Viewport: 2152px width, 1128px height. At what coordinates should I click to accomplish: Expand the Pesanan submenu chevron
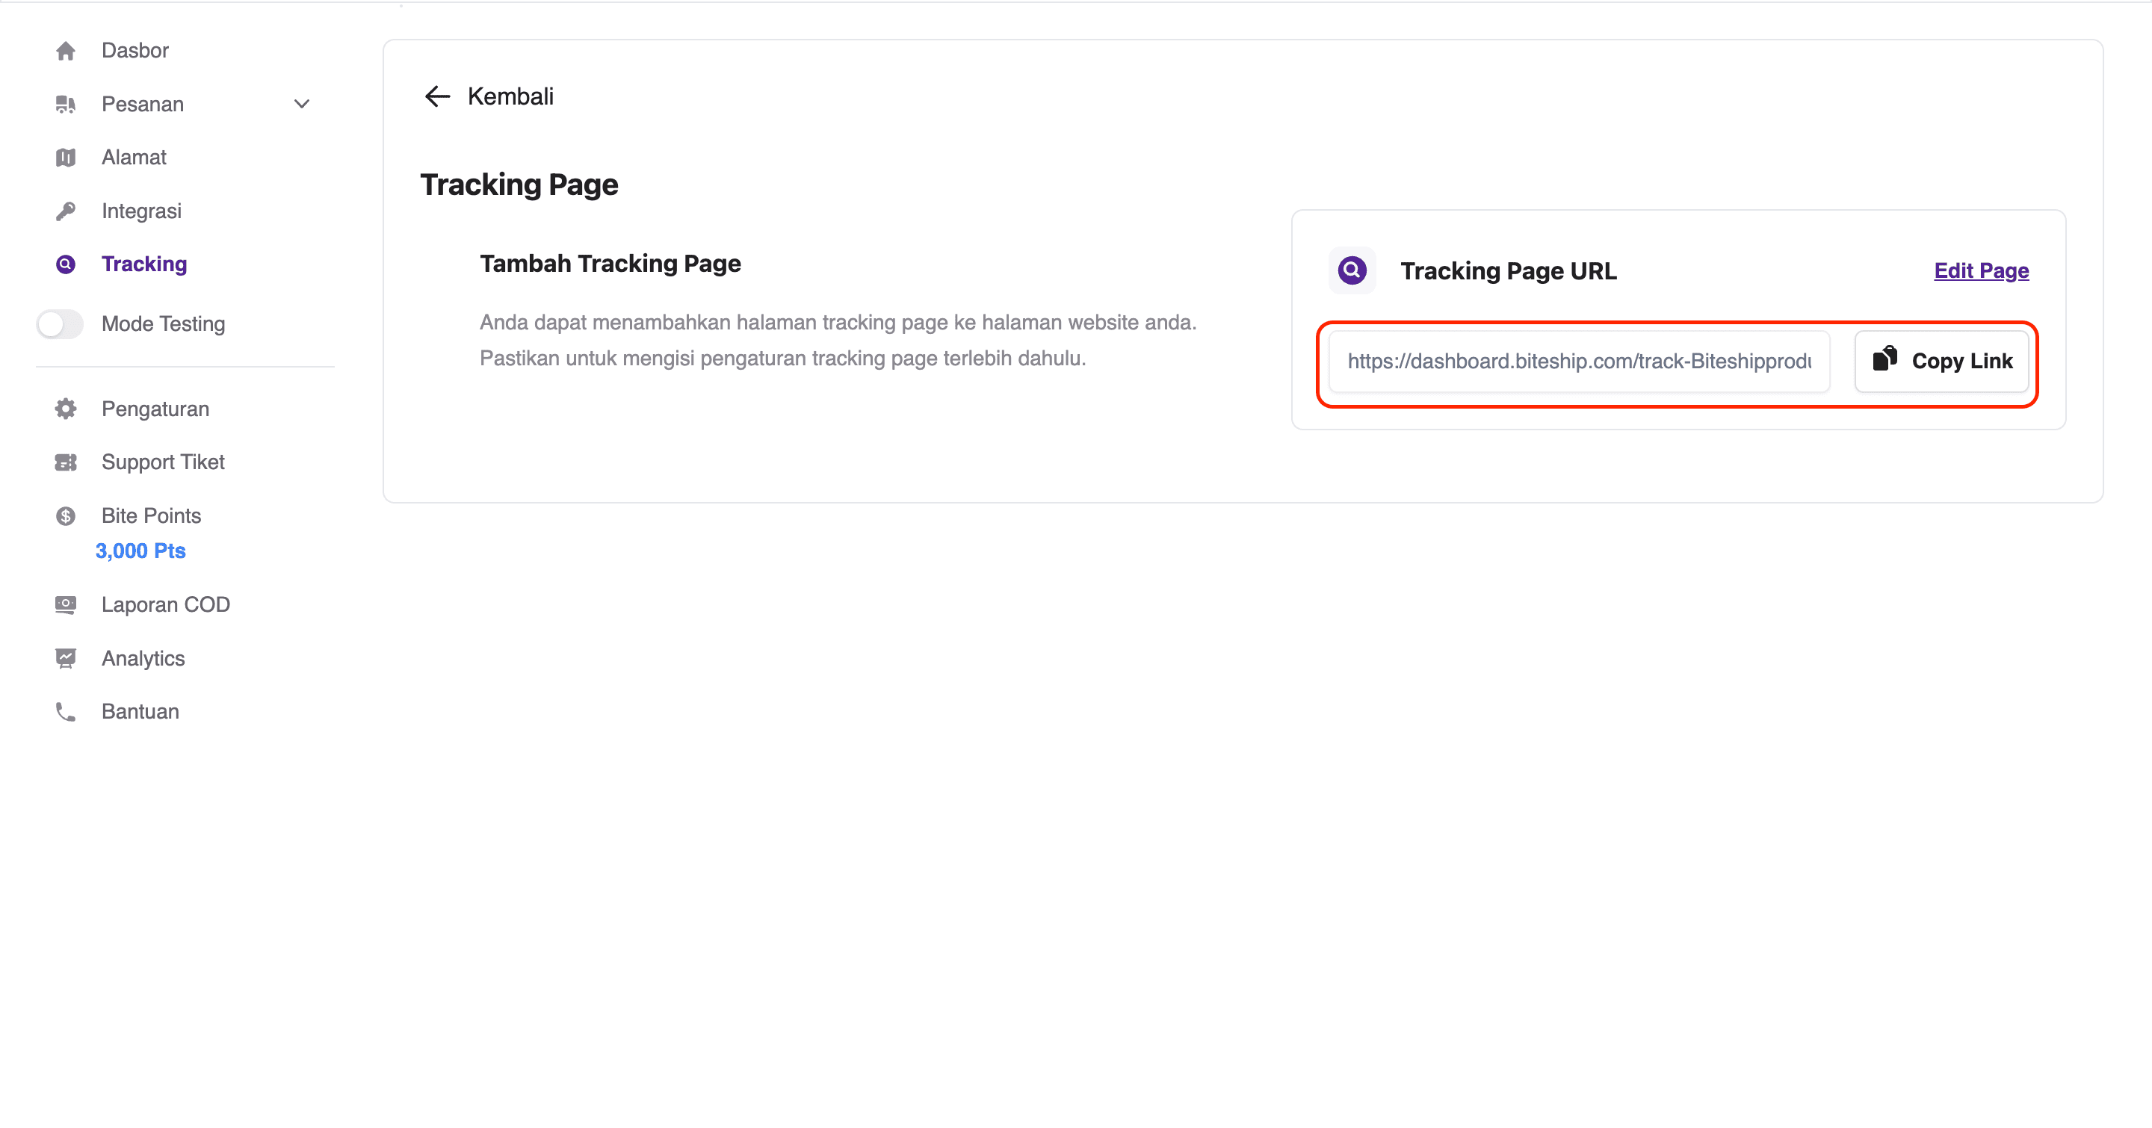(302, 105)
